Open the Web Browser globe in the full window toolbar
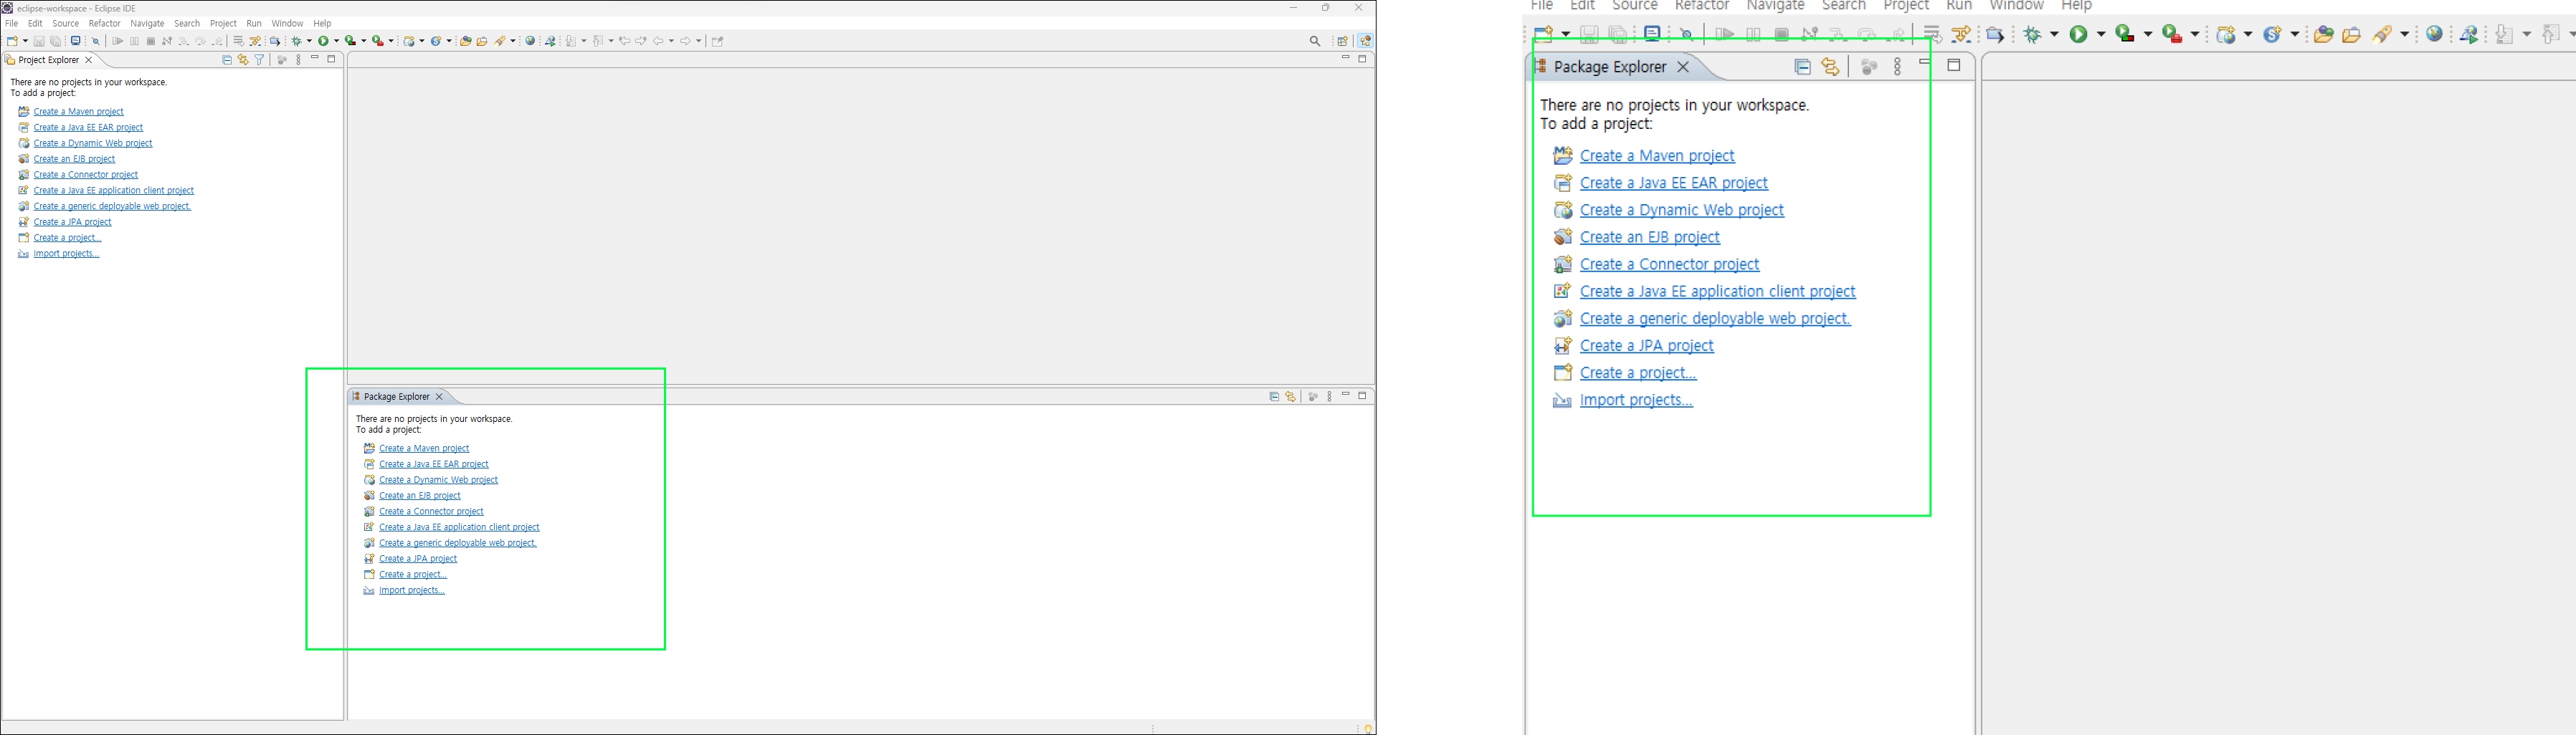The height and width of the screenshot is (735, 2576). pyautogui.click(x=530, y=41)
